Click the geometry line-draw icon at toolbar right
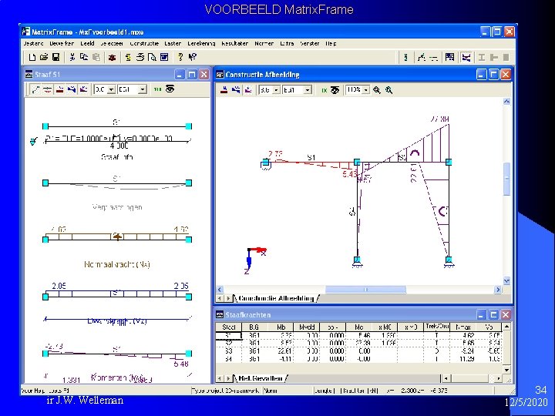The image size is (555, 416). point(421,57)
